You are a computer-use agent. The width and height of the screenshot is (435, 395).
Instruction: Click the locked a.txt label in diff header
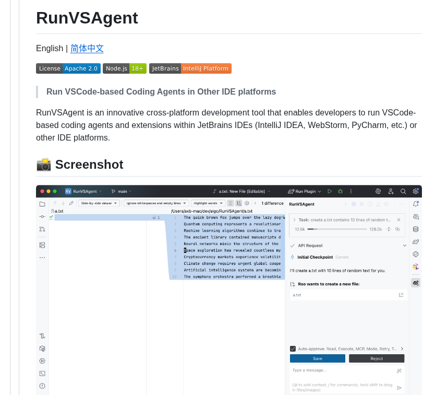[x=57, y=211]
